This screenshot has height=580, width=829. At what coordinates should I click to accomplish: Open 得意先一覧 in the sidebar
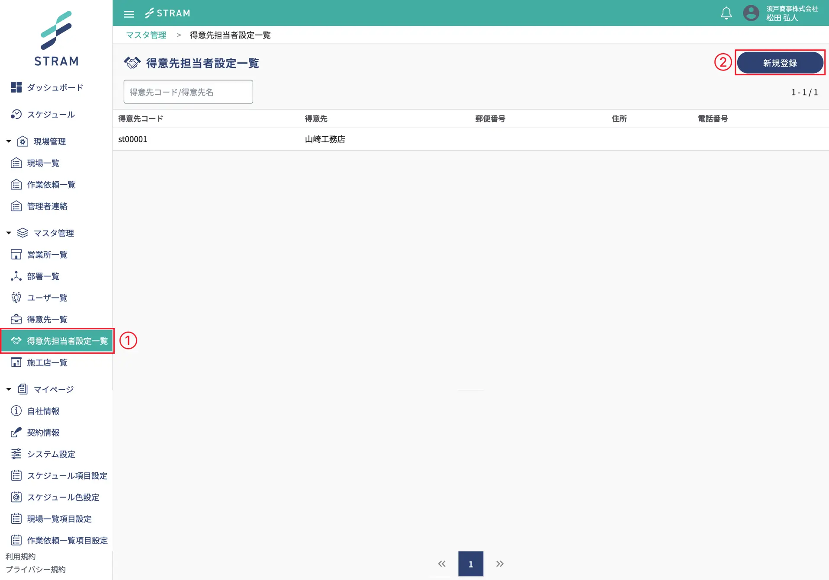click(x=47, y=319)
